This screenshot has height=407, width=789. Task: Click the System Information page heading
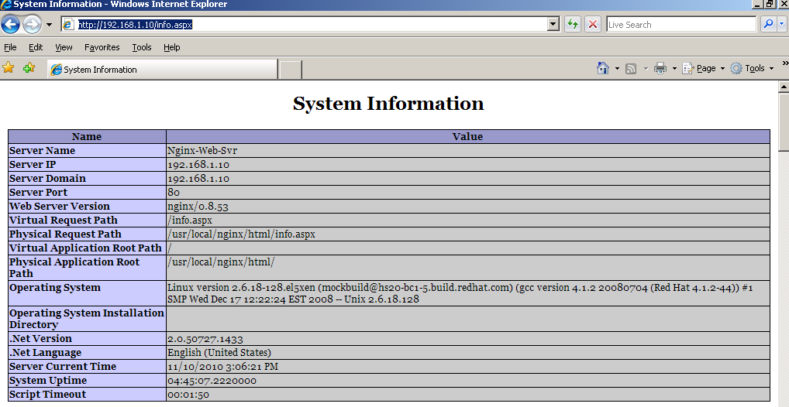388,104
